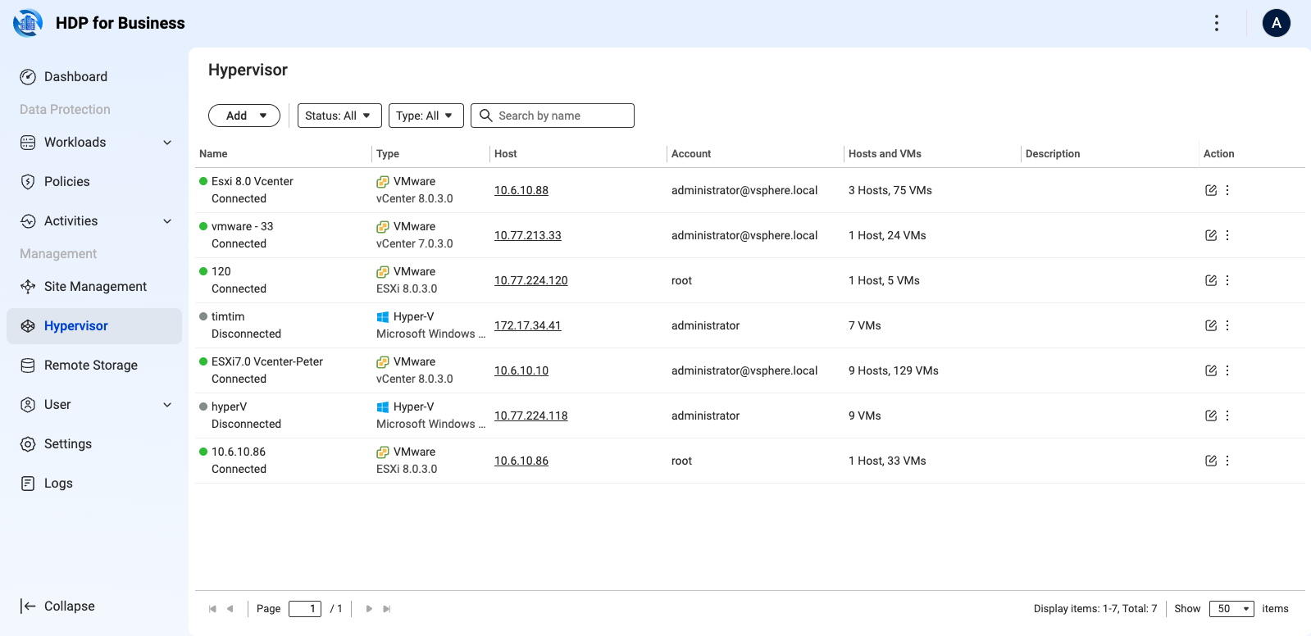Open the Add hypervisor dropdown
This screenshot has height=636, width=1311.
pos(244,116)
